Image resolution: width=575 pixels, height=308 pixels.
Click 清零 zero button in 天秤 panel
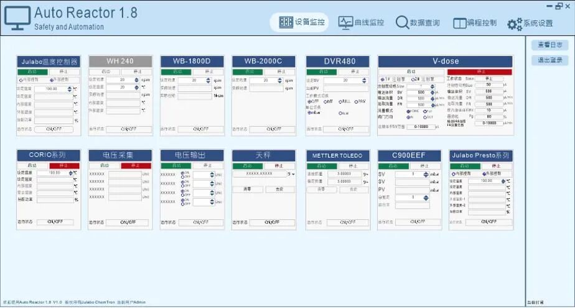(248, 189)
